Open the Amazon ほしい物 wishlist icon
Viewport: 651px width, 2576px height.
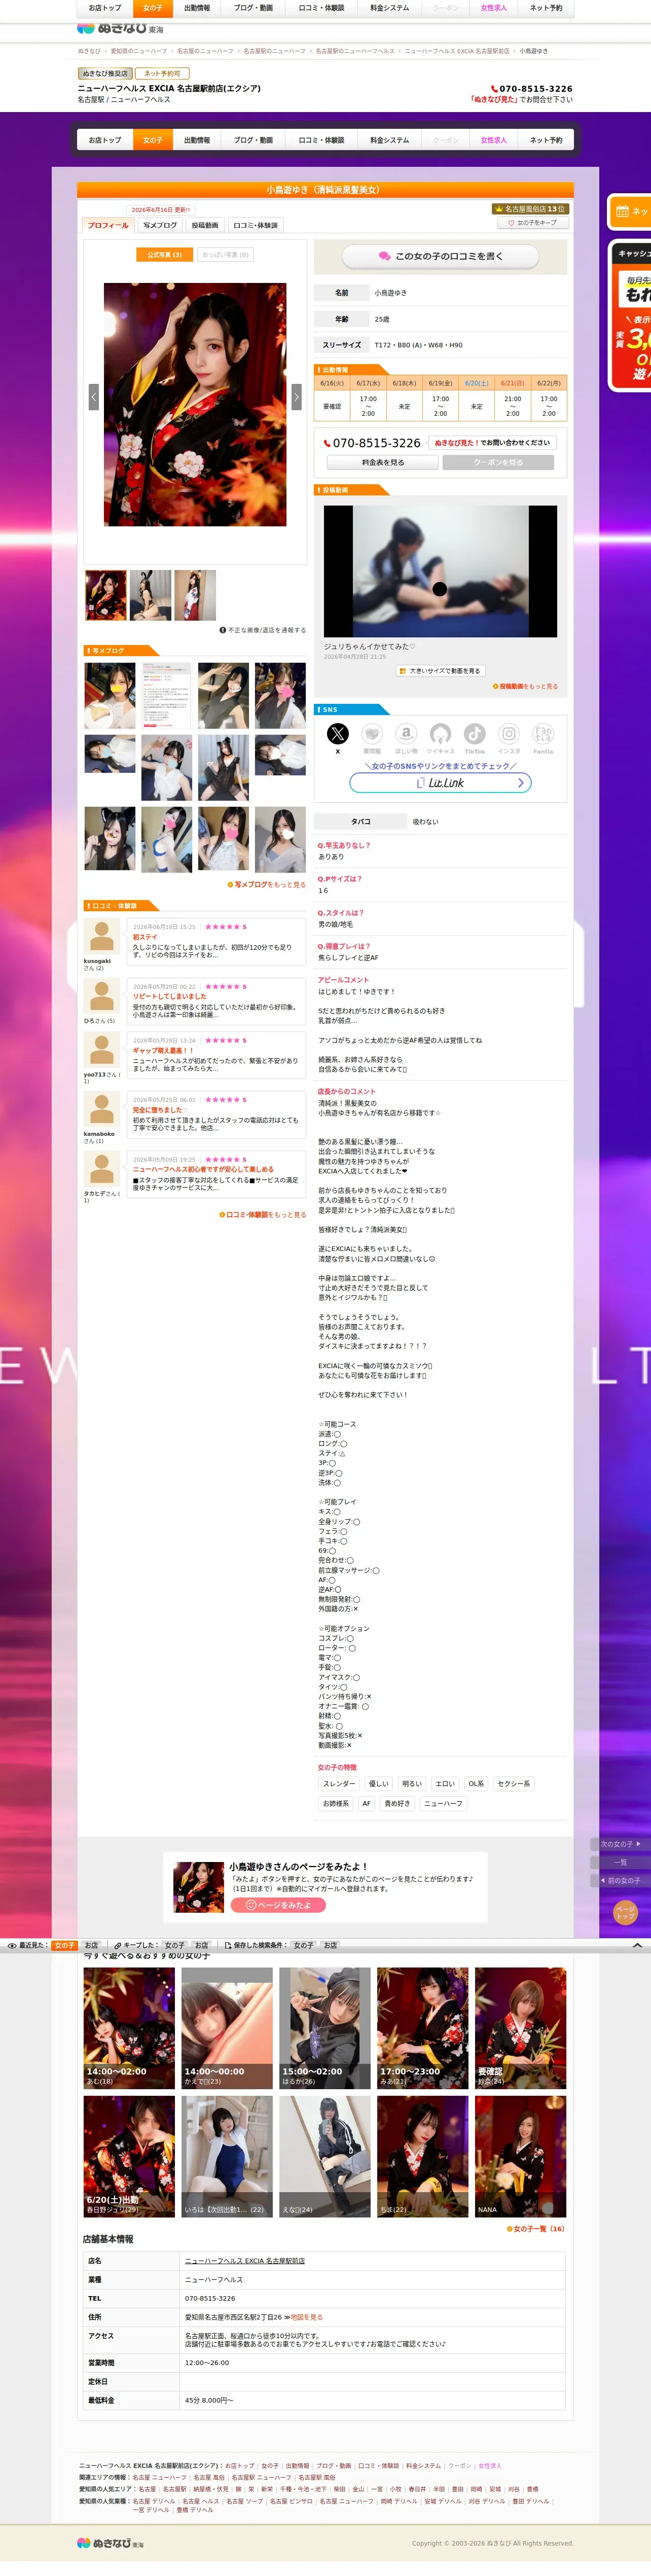(406, 733)
